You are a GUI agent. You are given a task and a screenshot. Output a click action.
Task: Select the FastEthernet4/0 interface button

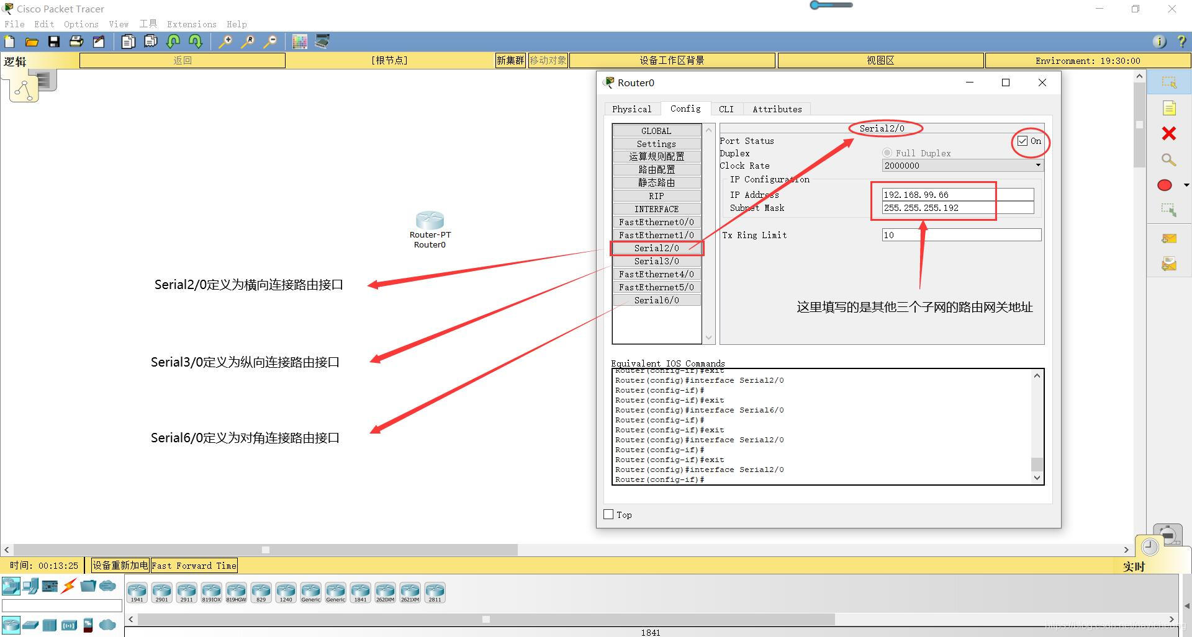656,274
